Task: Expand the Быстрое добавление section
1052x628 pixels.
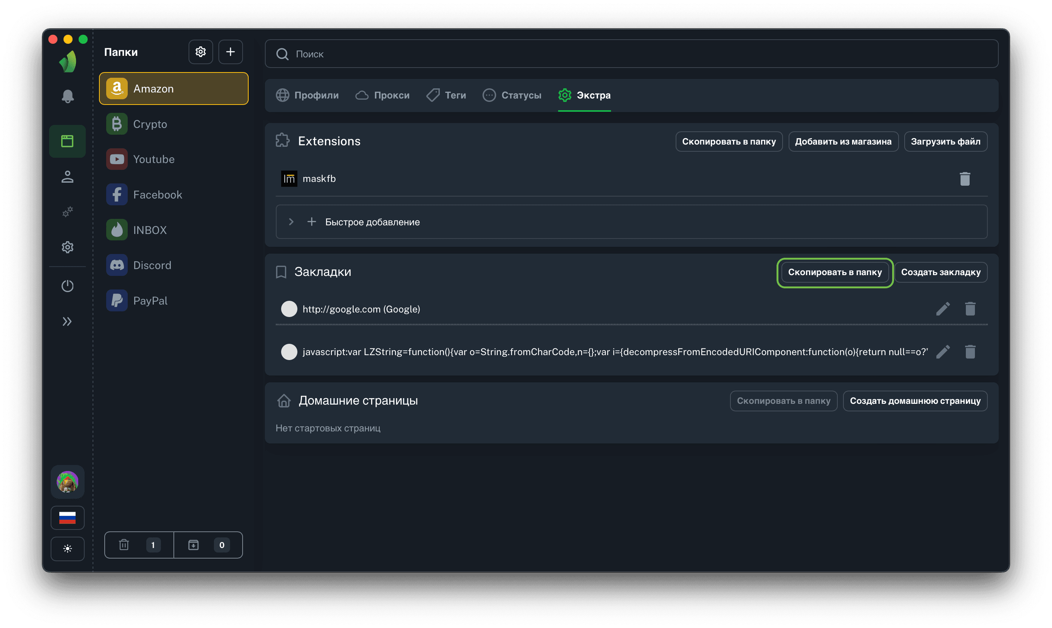Action: click(291, 222)
